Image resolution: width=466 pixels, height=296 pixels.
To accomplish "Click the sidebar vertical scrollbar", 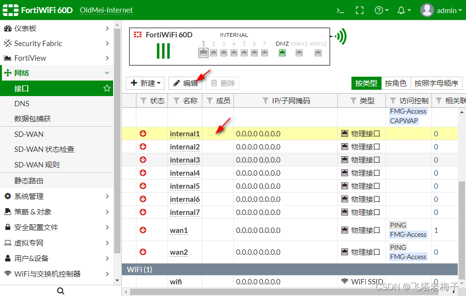I will [x=117, y=140].
